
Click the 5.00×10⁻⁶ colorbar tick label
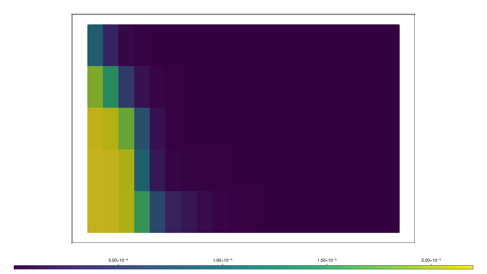118,260
